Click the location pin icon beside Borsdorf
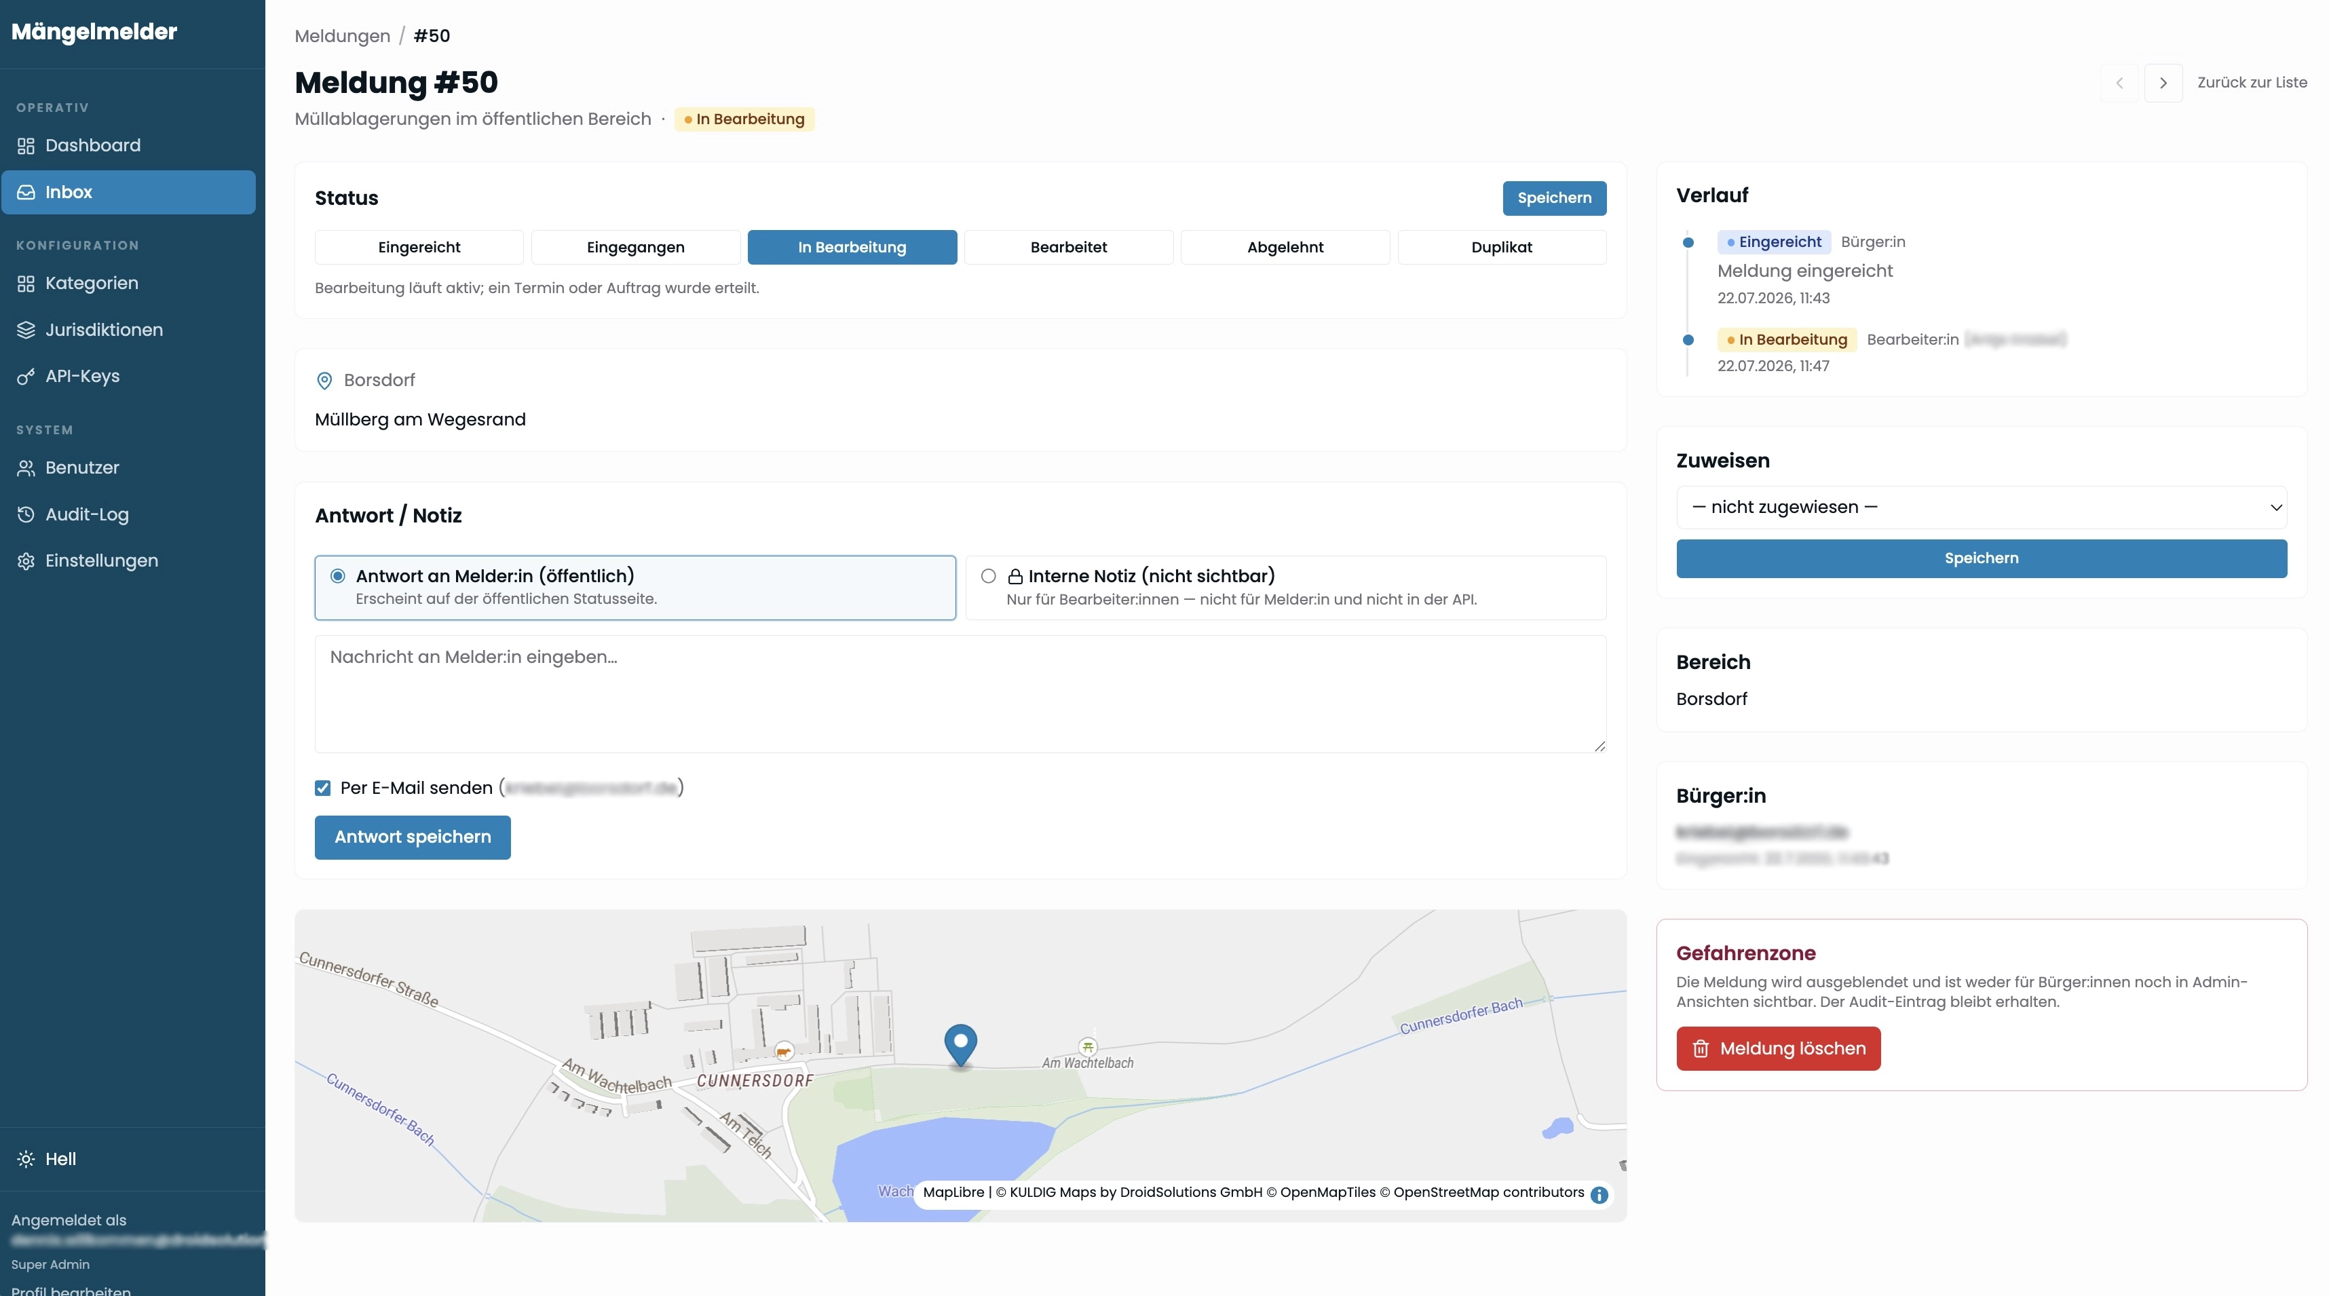Image resolution: width=2329 pixels, height=1296 pixels. [x=324, y=381]
